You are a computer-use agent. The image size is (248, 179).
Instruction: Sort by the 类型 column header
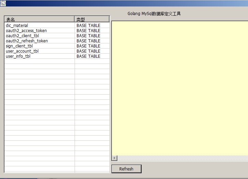click(x=92, y=19)
